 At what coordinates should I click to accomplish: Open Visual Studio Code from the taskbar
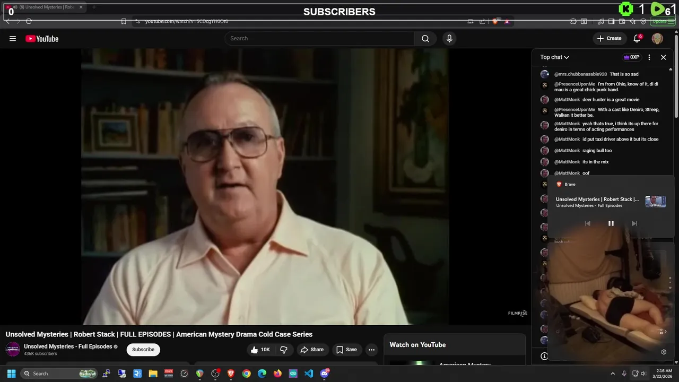309,374
